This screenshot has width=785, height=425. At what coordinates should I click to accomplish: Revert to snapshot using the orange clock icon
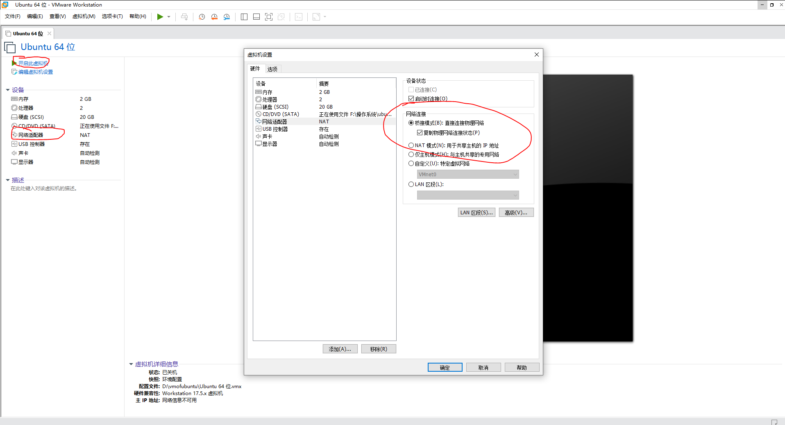tap(214, 17)
